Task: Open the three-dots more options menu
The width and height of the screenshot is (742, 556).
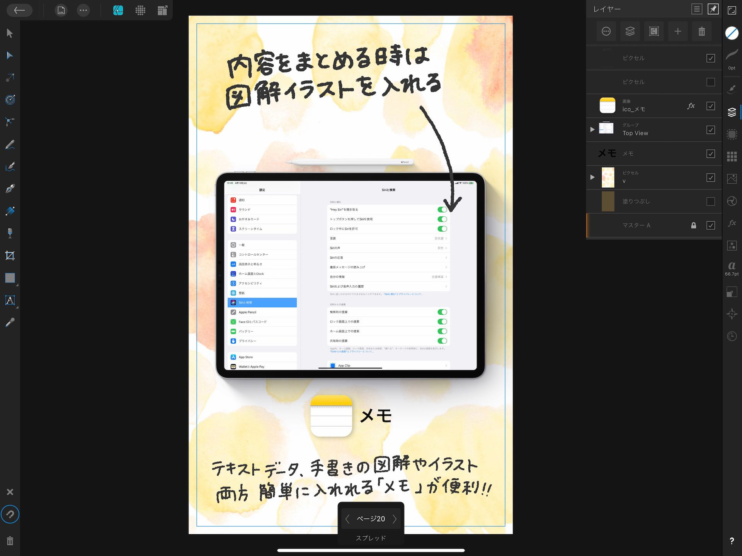Action: [83, 10]
